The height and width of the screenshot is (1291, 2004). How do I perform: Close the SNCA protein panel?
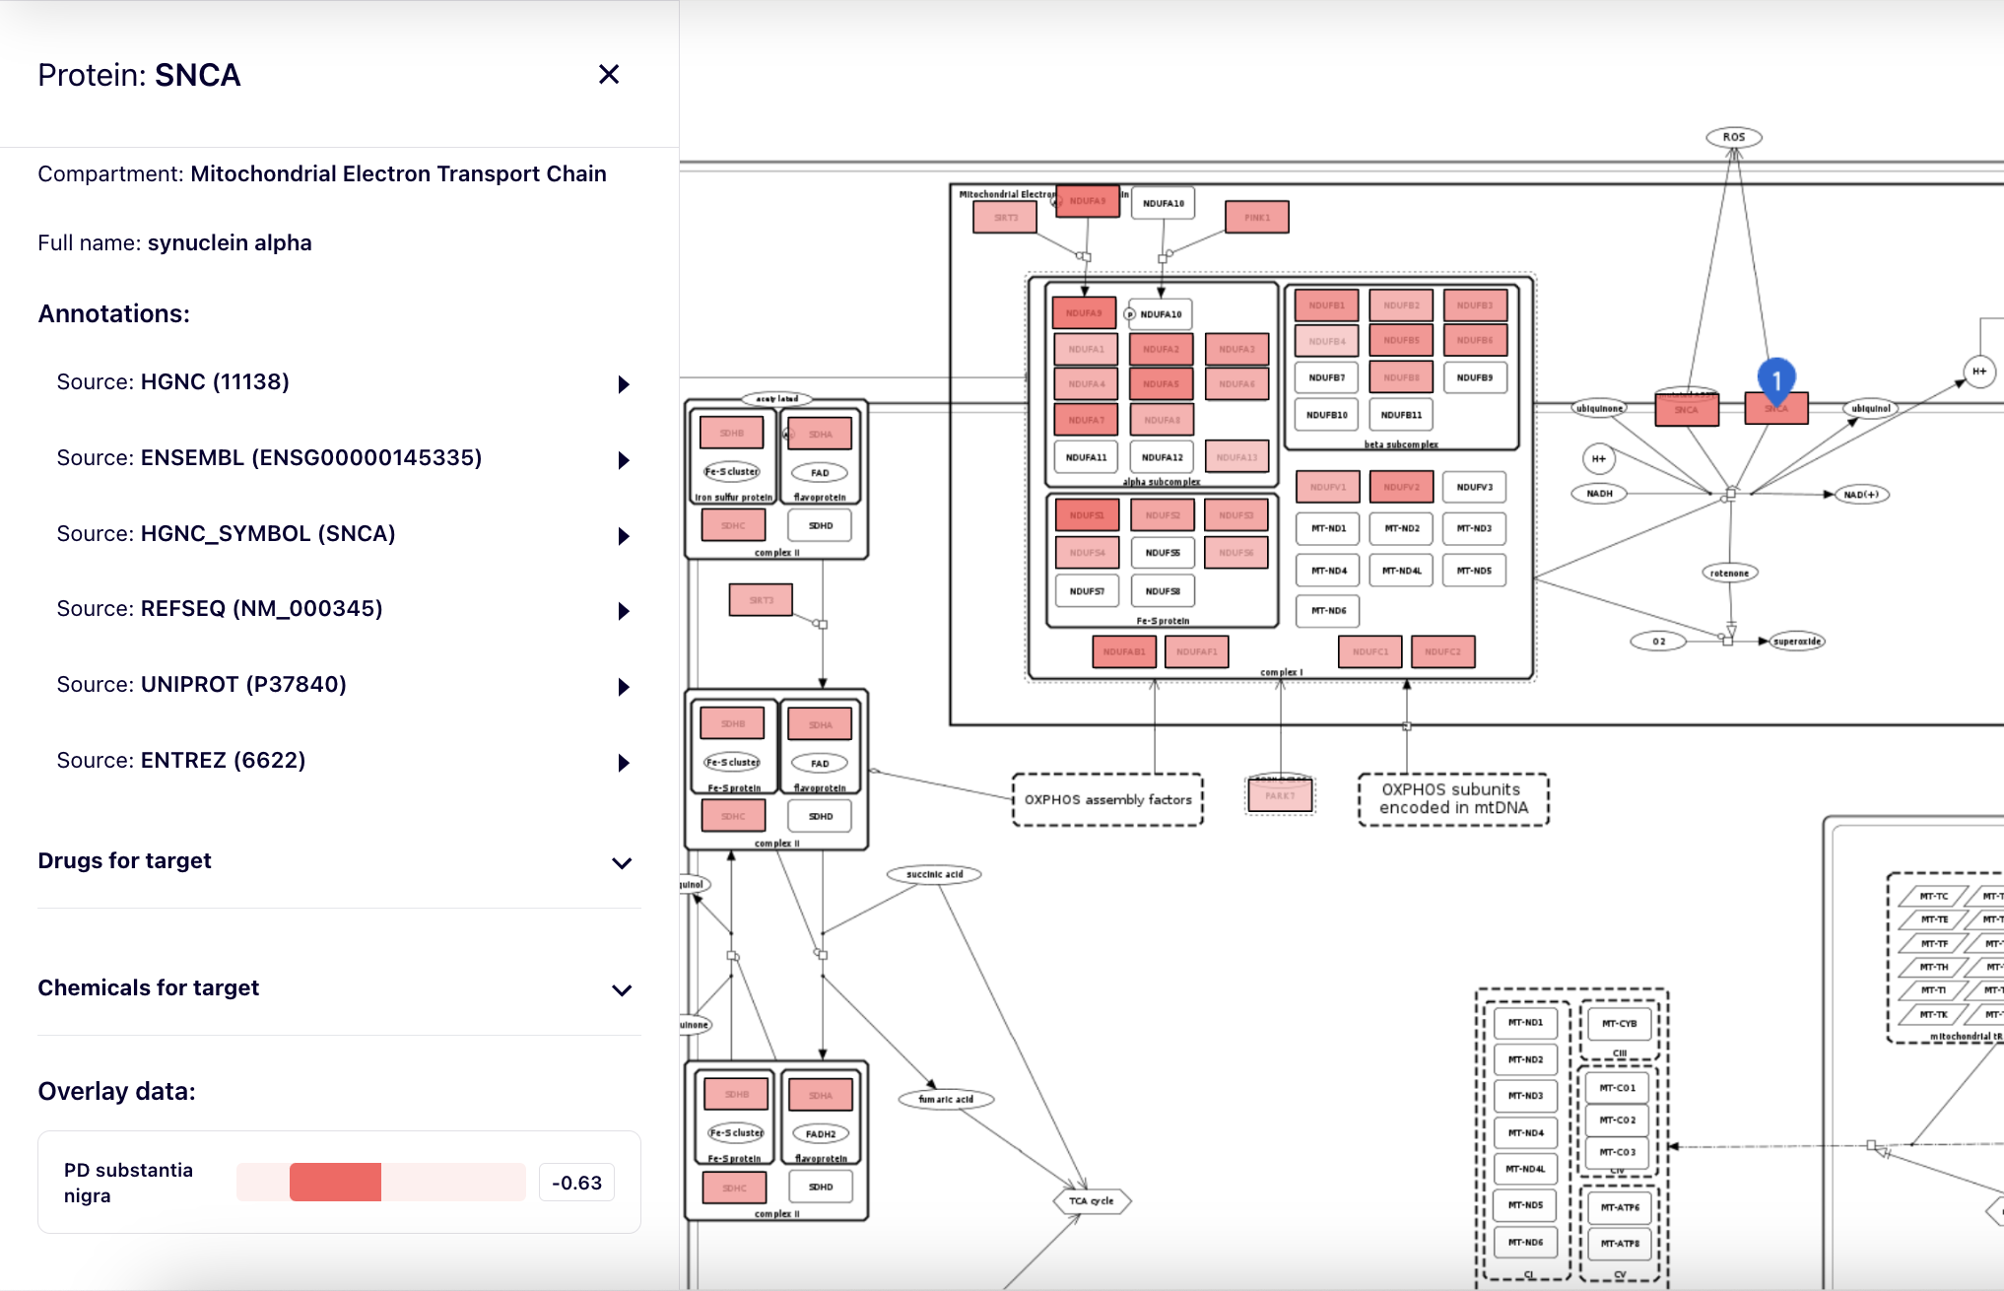click(x=609, y=75)
